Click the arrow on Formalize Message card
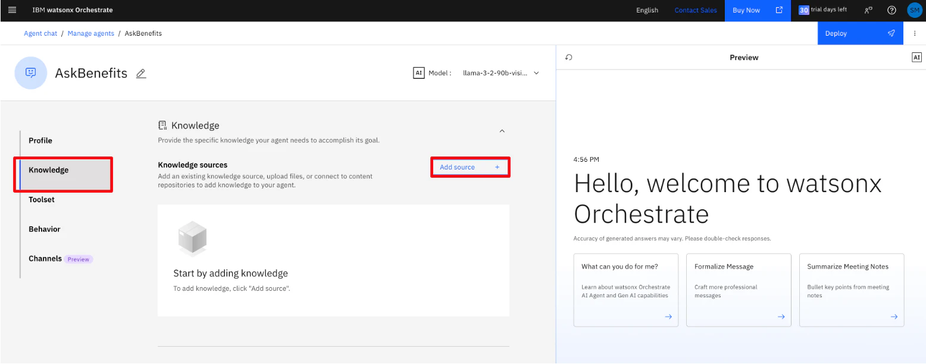Viewport: 926px width, 364px height. coord(781,317)
